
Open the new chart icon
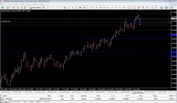(2, 8)
